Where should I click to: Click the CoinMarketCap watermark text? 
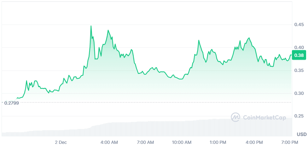pos(264,117)
